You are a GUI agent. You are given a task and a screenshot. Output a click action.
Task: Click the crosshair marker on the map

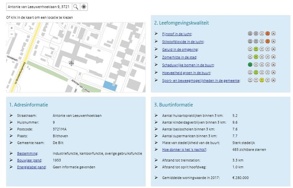click(x=72, y=64)
